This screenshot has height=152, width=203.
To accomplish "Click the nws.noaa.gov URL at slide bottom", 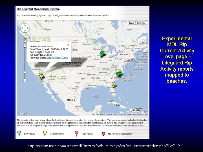I will 103,146.
